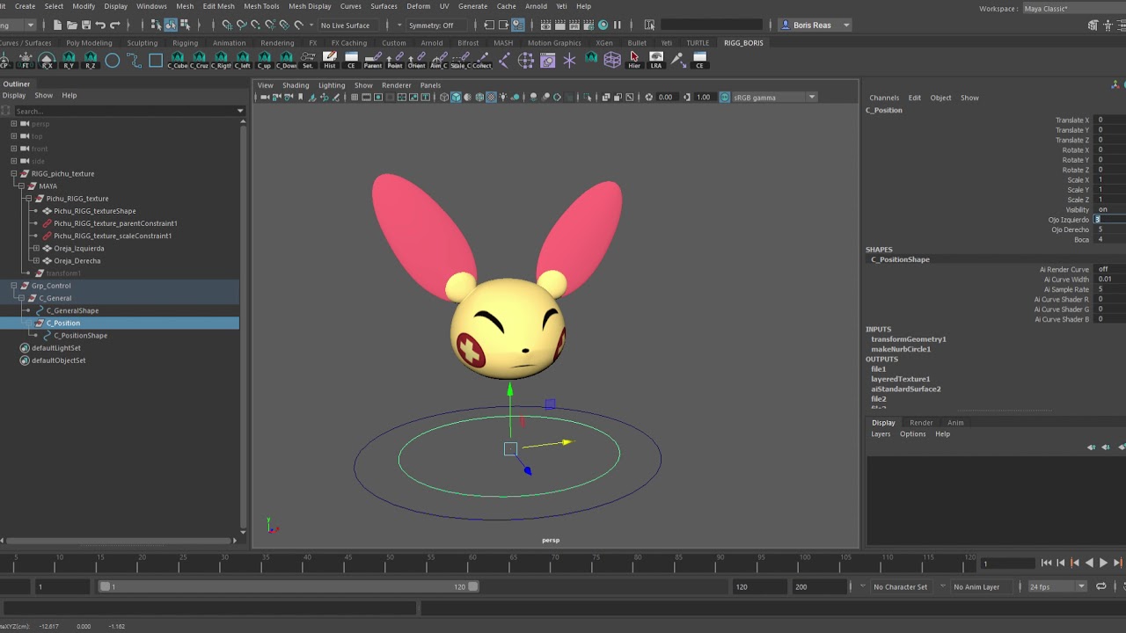Click Go to start of playback range
Viewport: 1126px width, 633px height.
pos(1046,563)
